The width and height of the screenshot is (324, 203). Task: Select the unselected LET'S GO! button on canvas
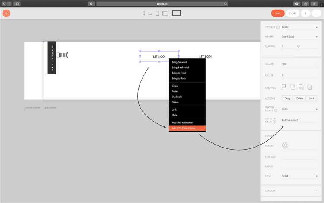click(x=205, y=57)
